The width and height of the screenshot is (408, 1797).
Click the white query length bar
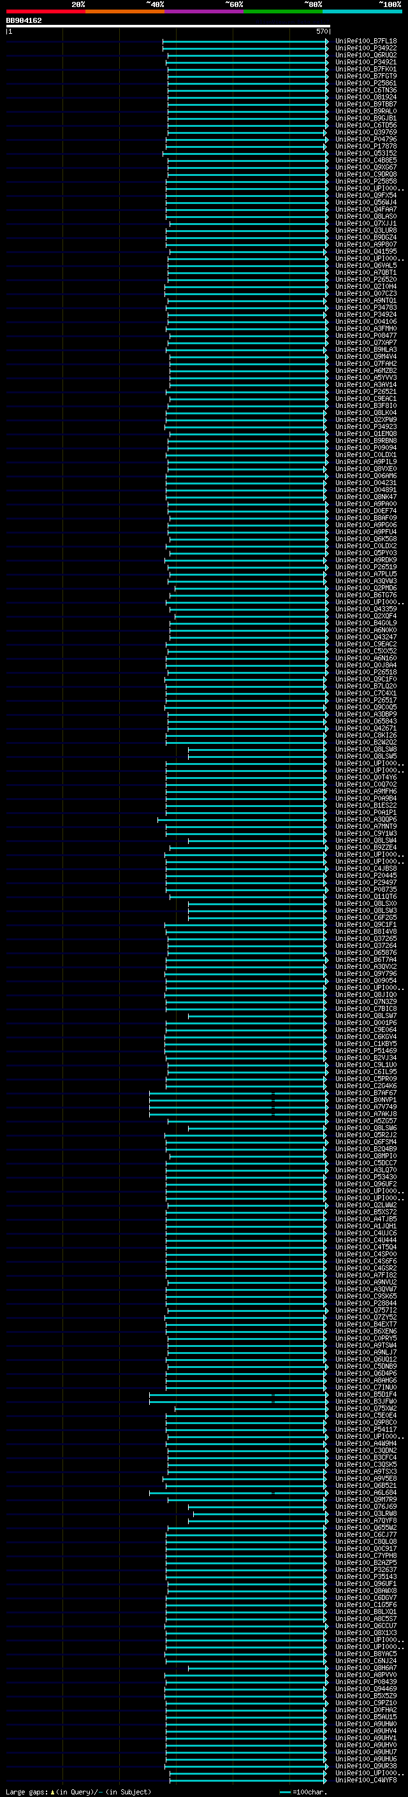click(x=168, y=25)
